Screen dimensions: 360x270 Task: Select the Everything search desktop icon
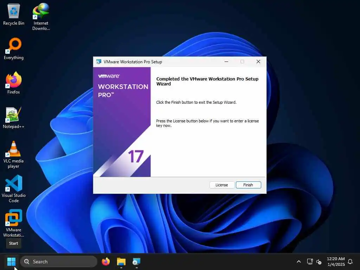14,49
